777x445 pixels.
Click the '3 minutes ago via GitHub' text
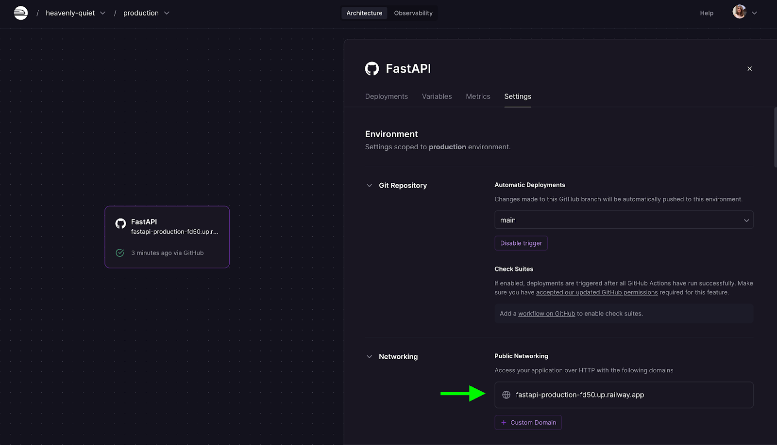(167, 253)
